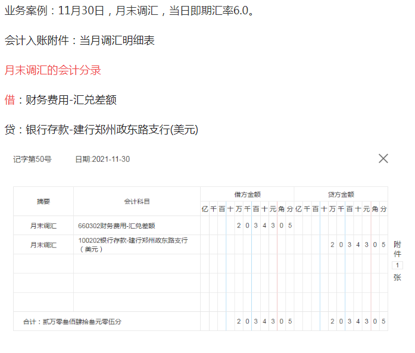415x353 pixels.
Task: Click the total row 合计 text in words
Action: [72, 321]
